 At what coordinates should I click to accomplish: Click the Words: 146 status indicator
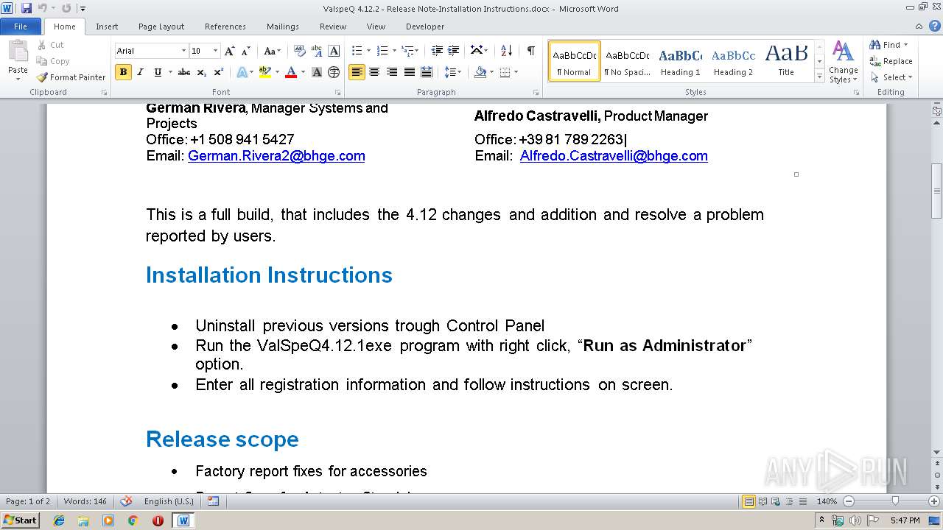[x=85, y=501]
